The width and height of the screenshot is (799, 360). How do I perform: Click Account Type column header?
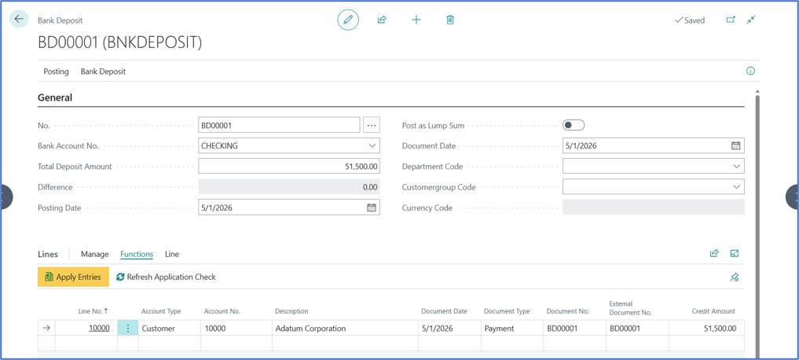[161, 311]
